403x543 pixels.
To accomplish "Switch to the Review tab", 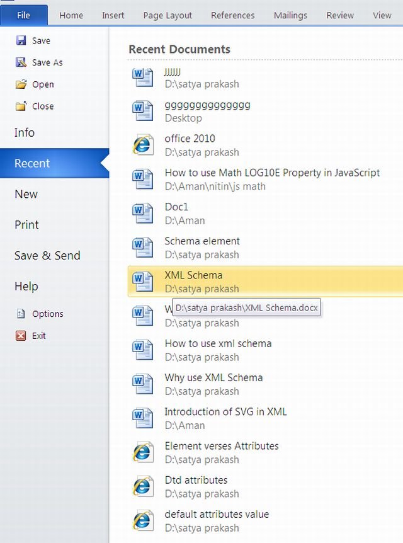I will click(340, 15).
